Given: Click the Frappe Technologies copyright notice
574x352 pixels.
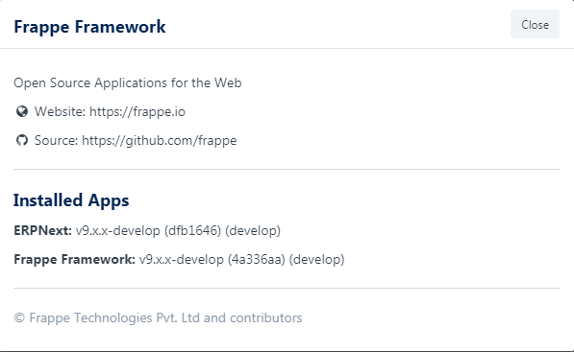Looking at the screenshot, I should point(158,318).
